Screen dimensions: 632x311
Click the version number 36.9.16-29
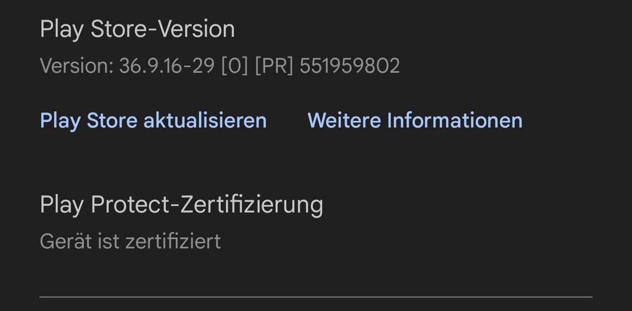(167, 66)
